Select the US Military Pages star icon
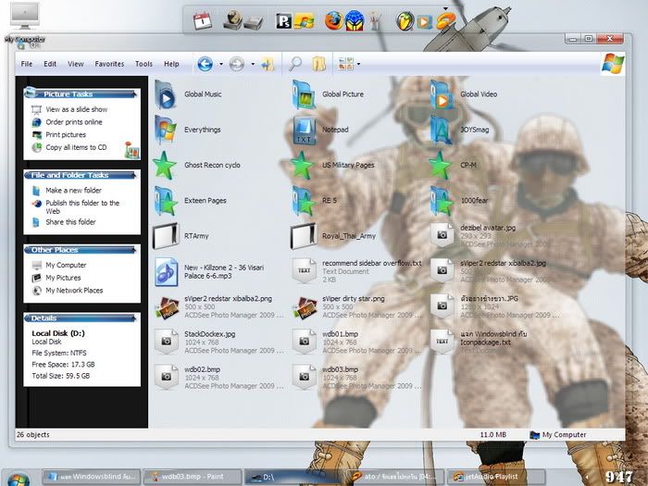The height and width of the screenshot is (486, 648). (303, 166)
